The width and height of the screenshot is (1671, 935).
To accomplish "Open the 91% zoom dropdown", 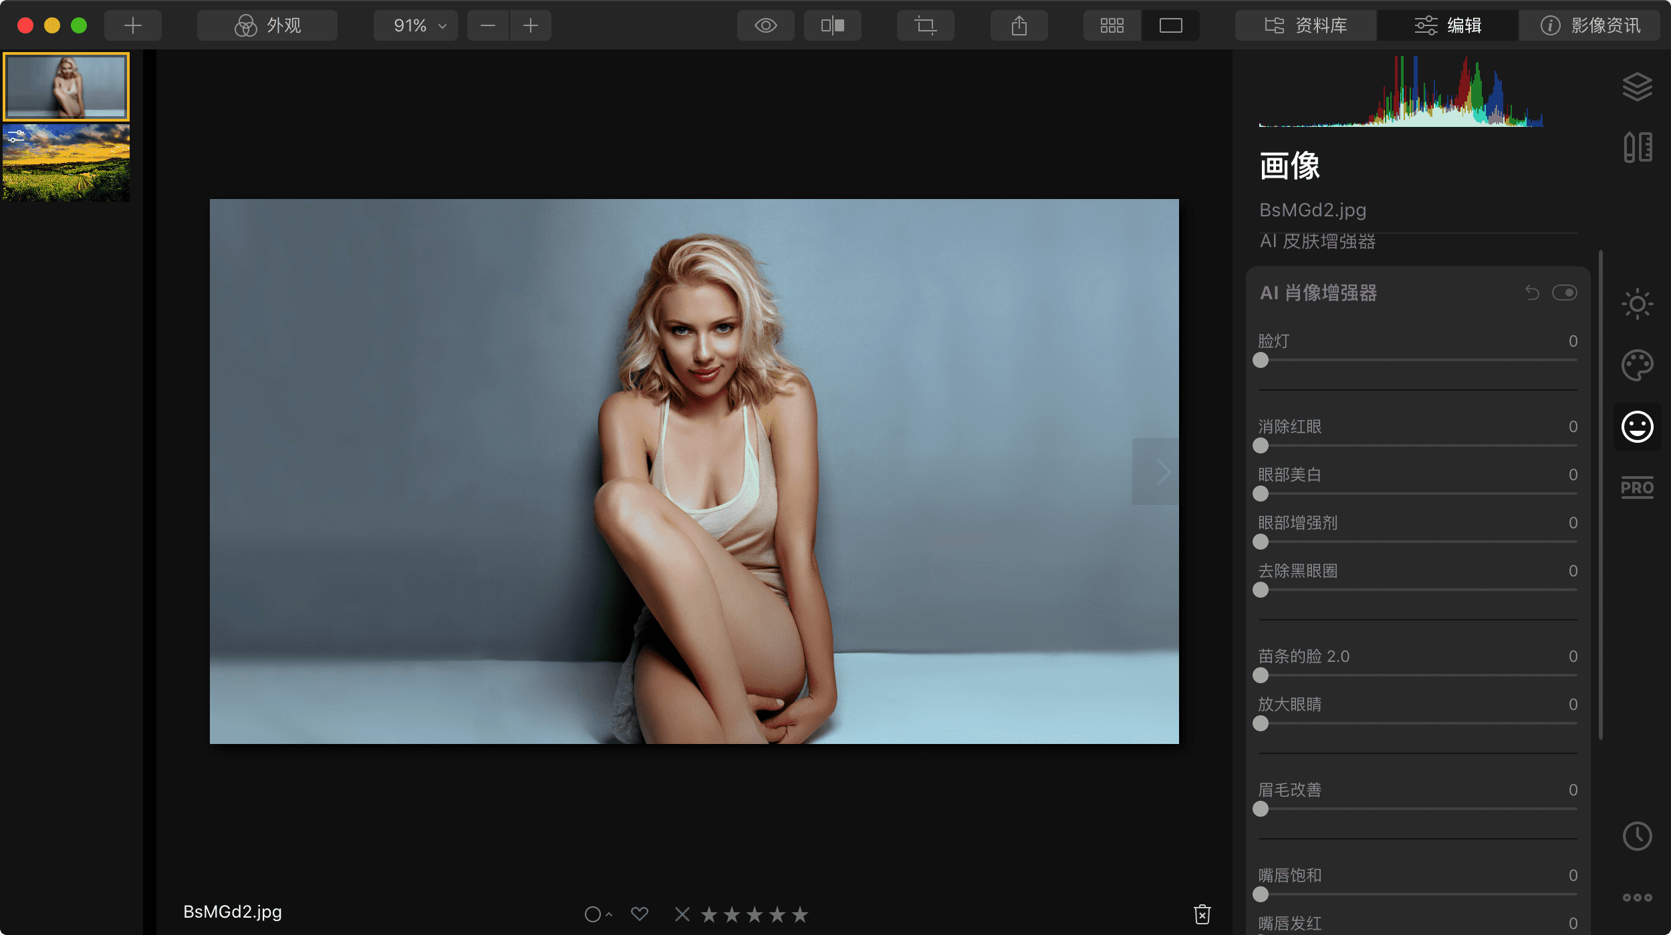I will pos(416,25).
